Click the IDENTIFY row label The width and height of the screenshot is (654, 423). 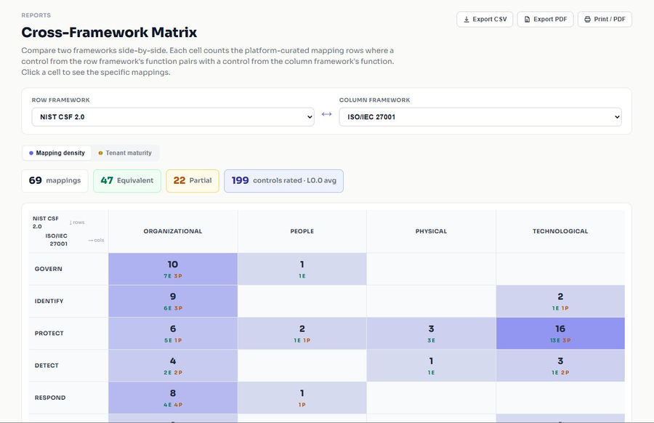click(49, 301)
